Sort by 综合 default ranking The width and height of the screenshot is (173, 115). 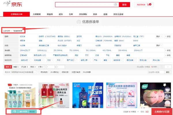click(x=8, y=67)
